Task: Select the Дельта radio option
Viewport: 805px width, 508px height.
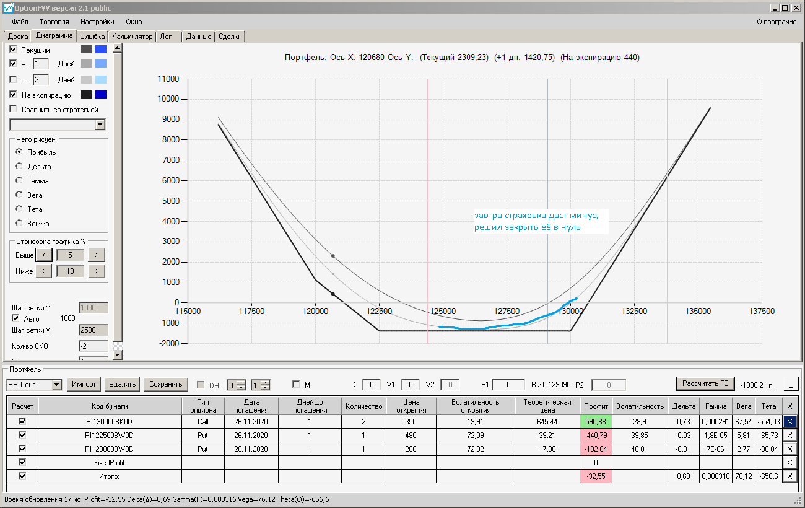Action: 19,166
